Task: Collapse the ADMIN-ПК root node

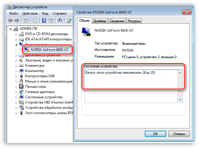Action: [x=11, y=29]
